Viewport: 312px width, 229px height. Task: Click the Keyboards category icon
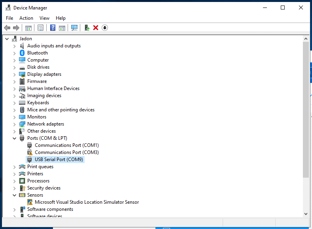click(22, 103)
